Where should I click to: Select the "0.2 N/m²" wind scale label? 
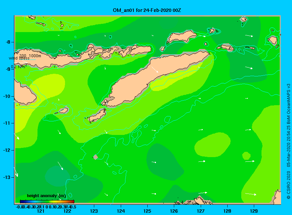[19, 67]
